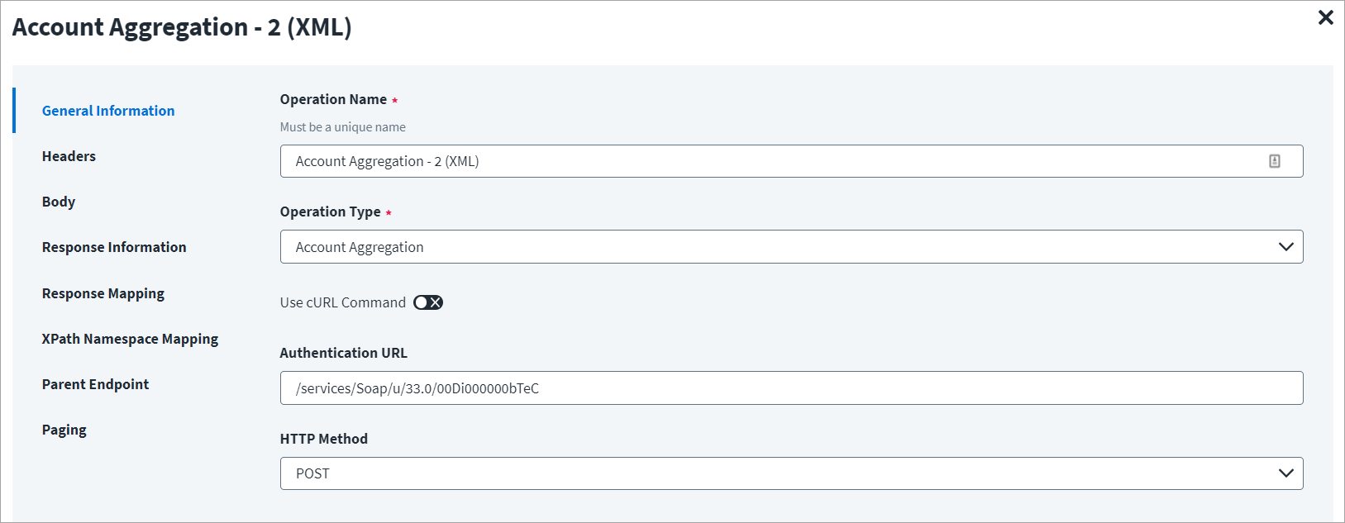Viewport: 1345px width, 523px height.
Task: Close the Account Aggregation dialog
Action: 1325,17
